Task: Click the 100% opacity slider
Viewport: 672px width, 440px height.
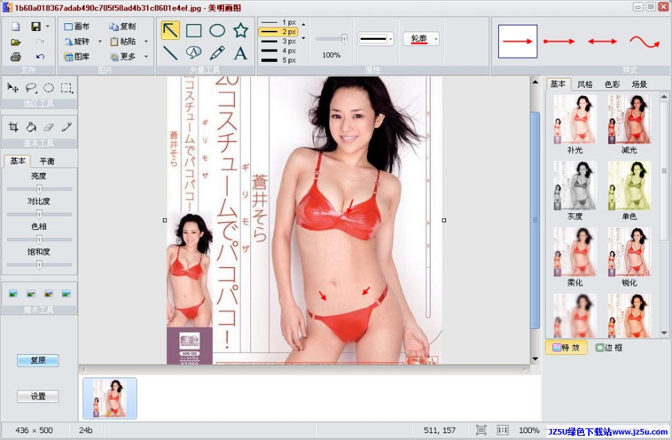Action: click(331, 39)
